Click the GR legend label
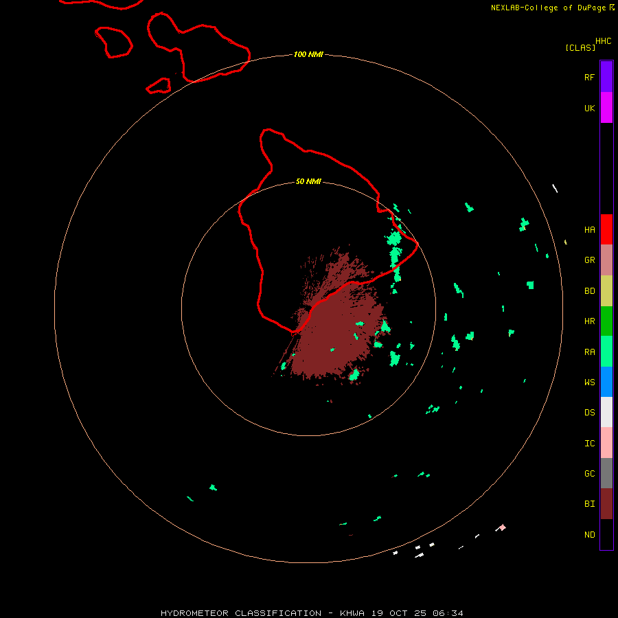The width and height of the screenshot is (618, 618). (x=589, y=260)
